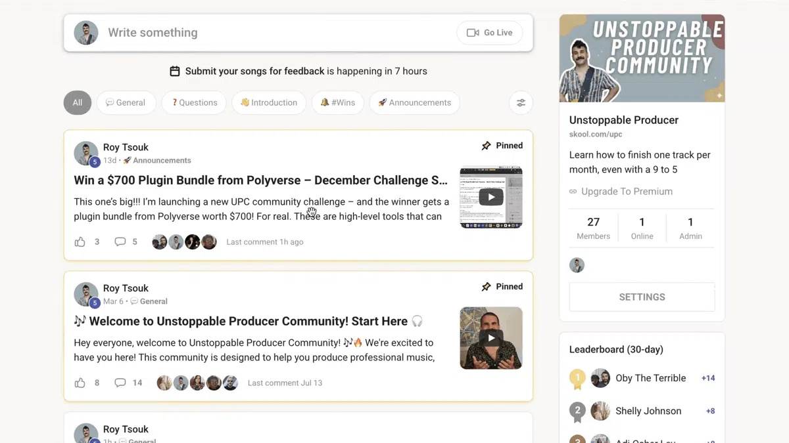Select the Questions category filter
789x443 pixels.
pyautogui.click(x=194, y=102)
